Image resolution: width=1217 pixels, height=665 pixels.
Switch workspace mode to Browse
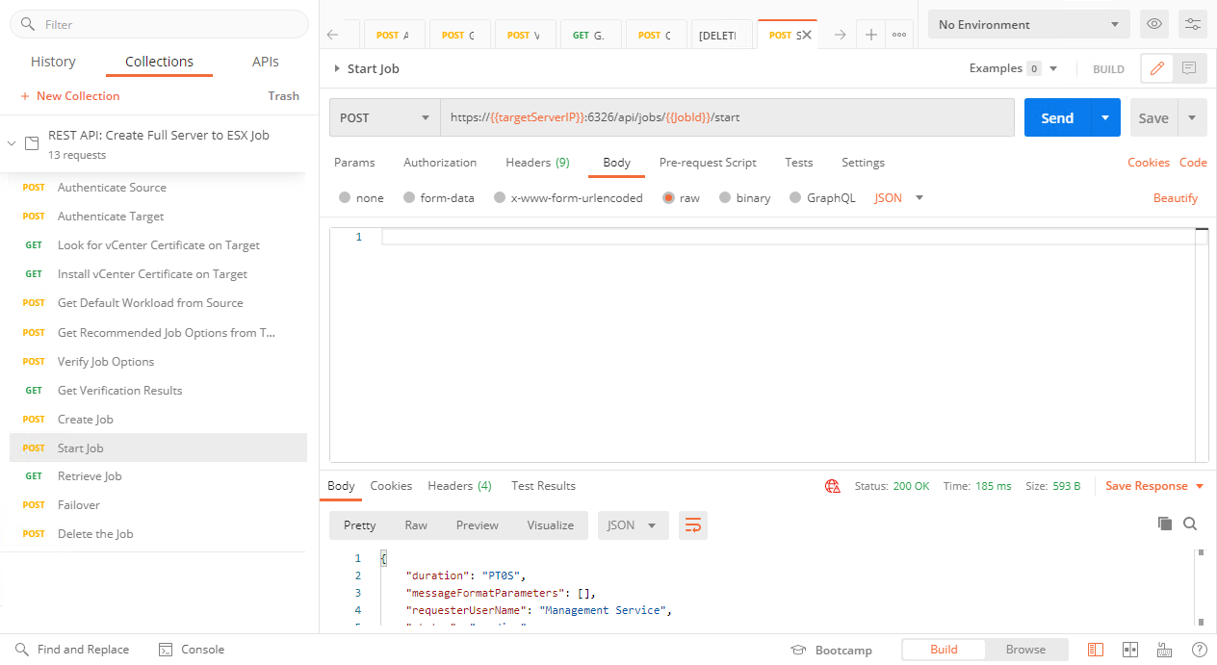[1025, 650]
